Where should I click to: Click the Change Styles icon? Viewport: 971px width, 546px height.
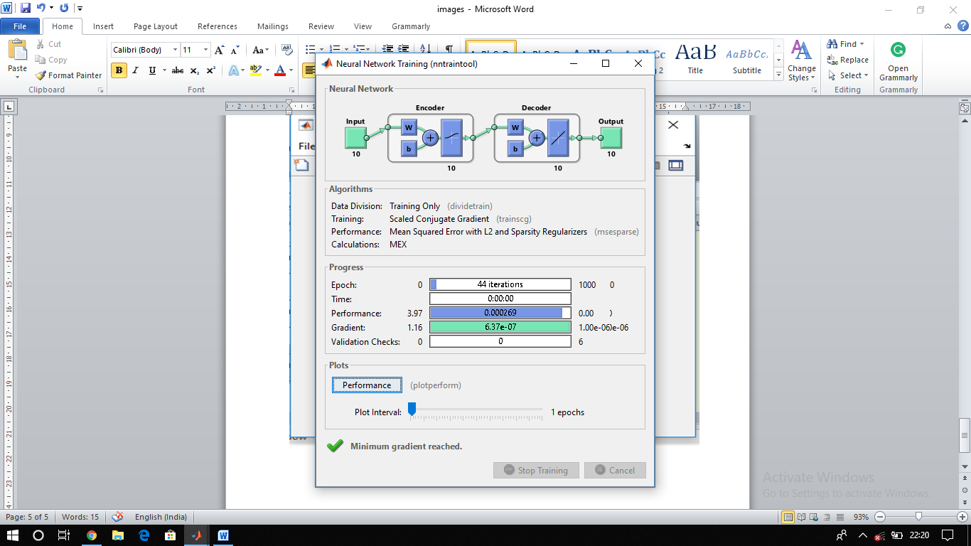801,62
